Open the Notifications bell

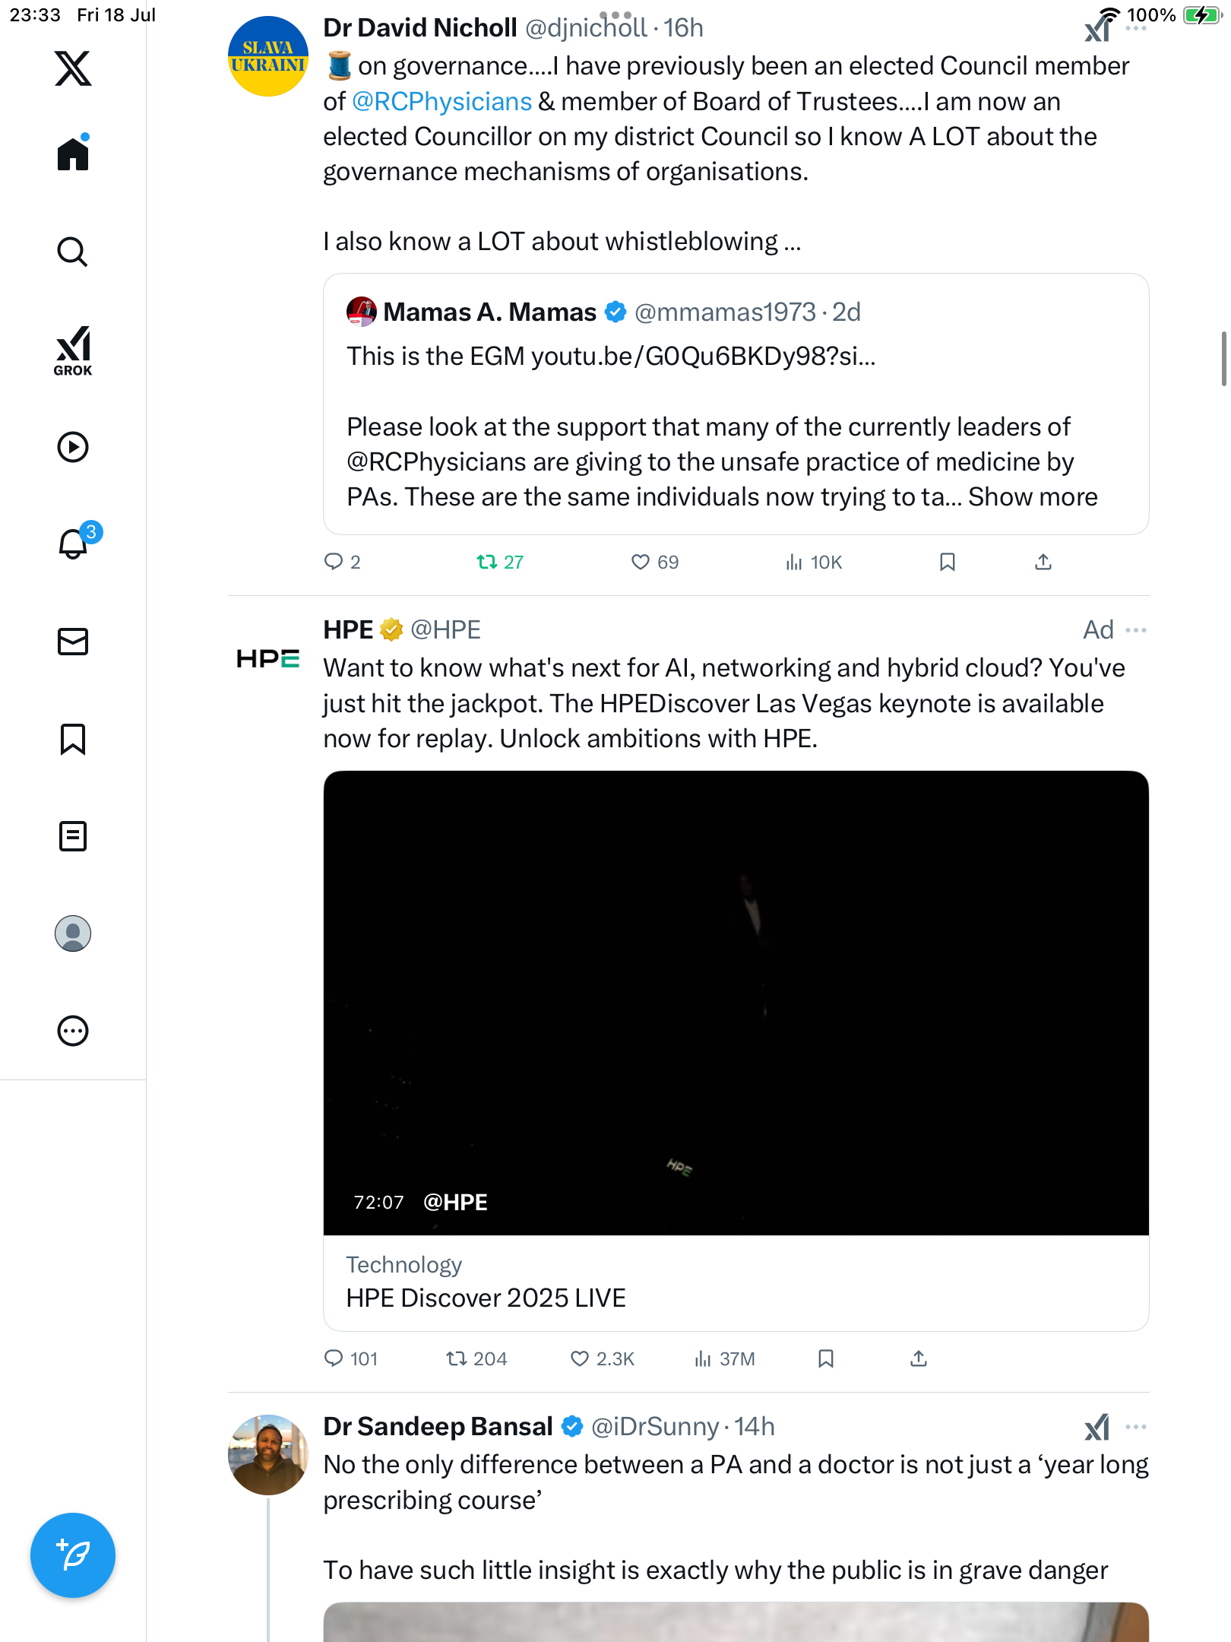point(74,543)
